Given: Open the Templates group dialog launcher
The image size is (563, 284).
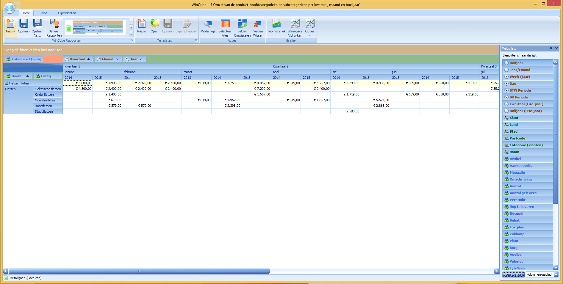Looking at the screenshot, I should [196, 40].
